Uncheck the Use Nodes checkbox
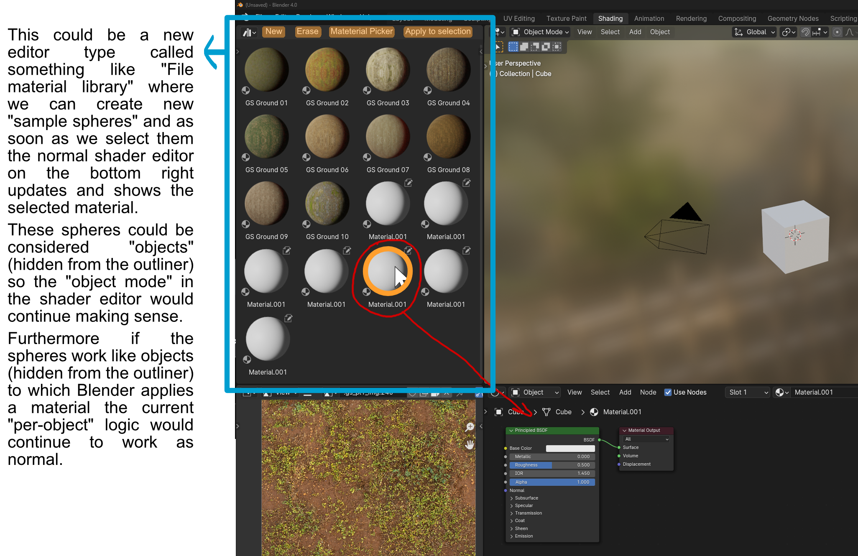 pos(668,392)
